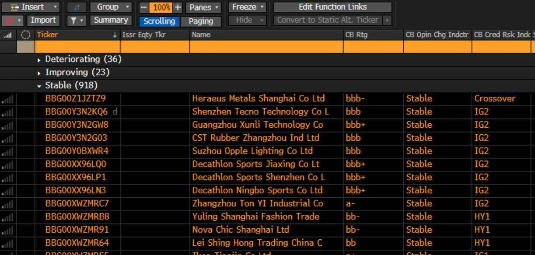Viewport: 535px width, 255px height.
Task: Open dropdown next to red remove icon
Action: (20, 21)
